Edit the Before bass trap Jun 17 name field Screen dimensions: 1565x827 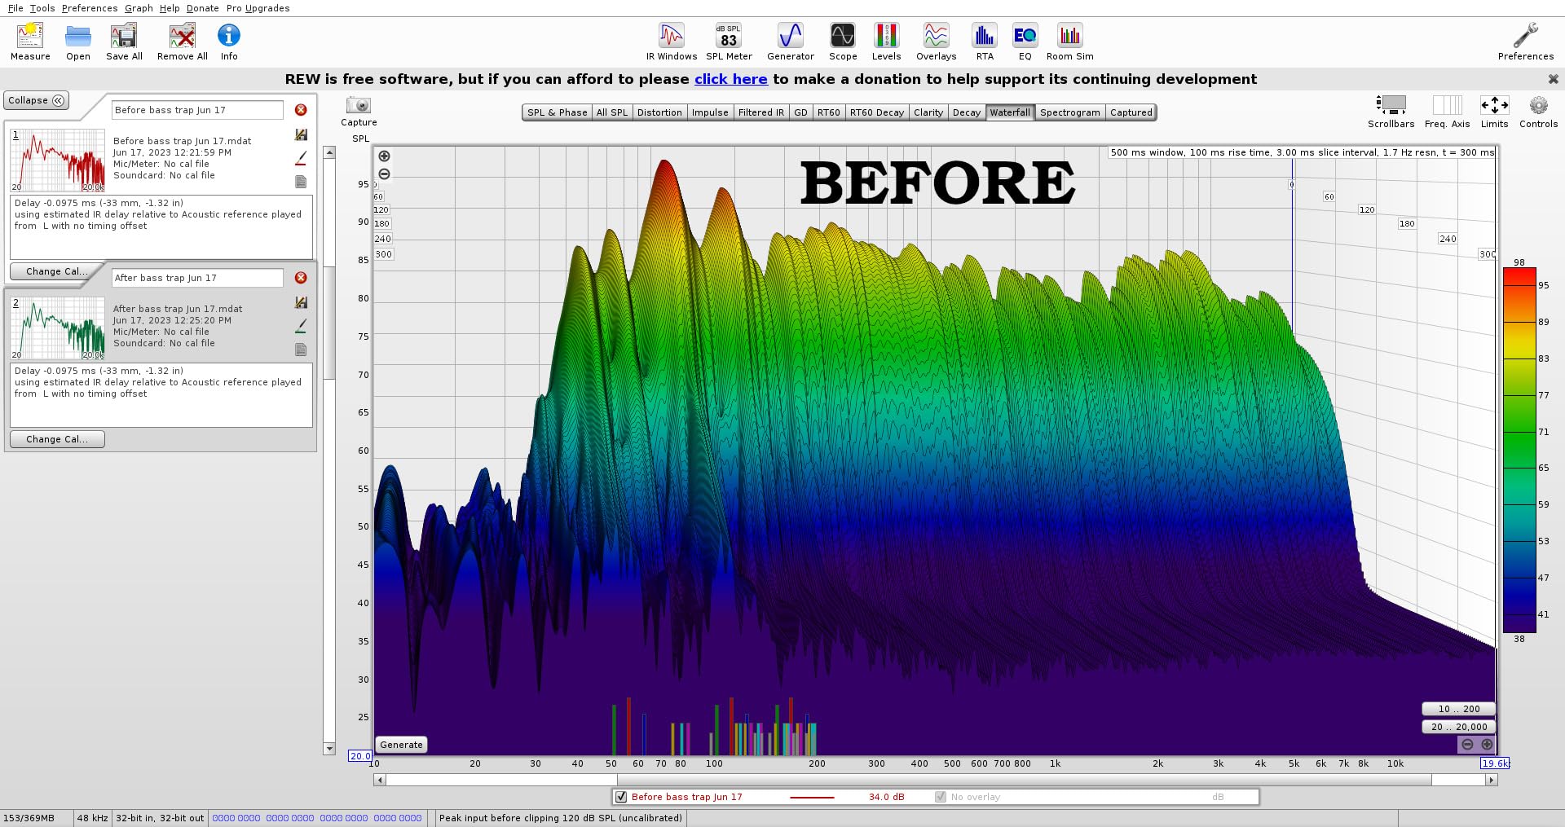(197, 110)
